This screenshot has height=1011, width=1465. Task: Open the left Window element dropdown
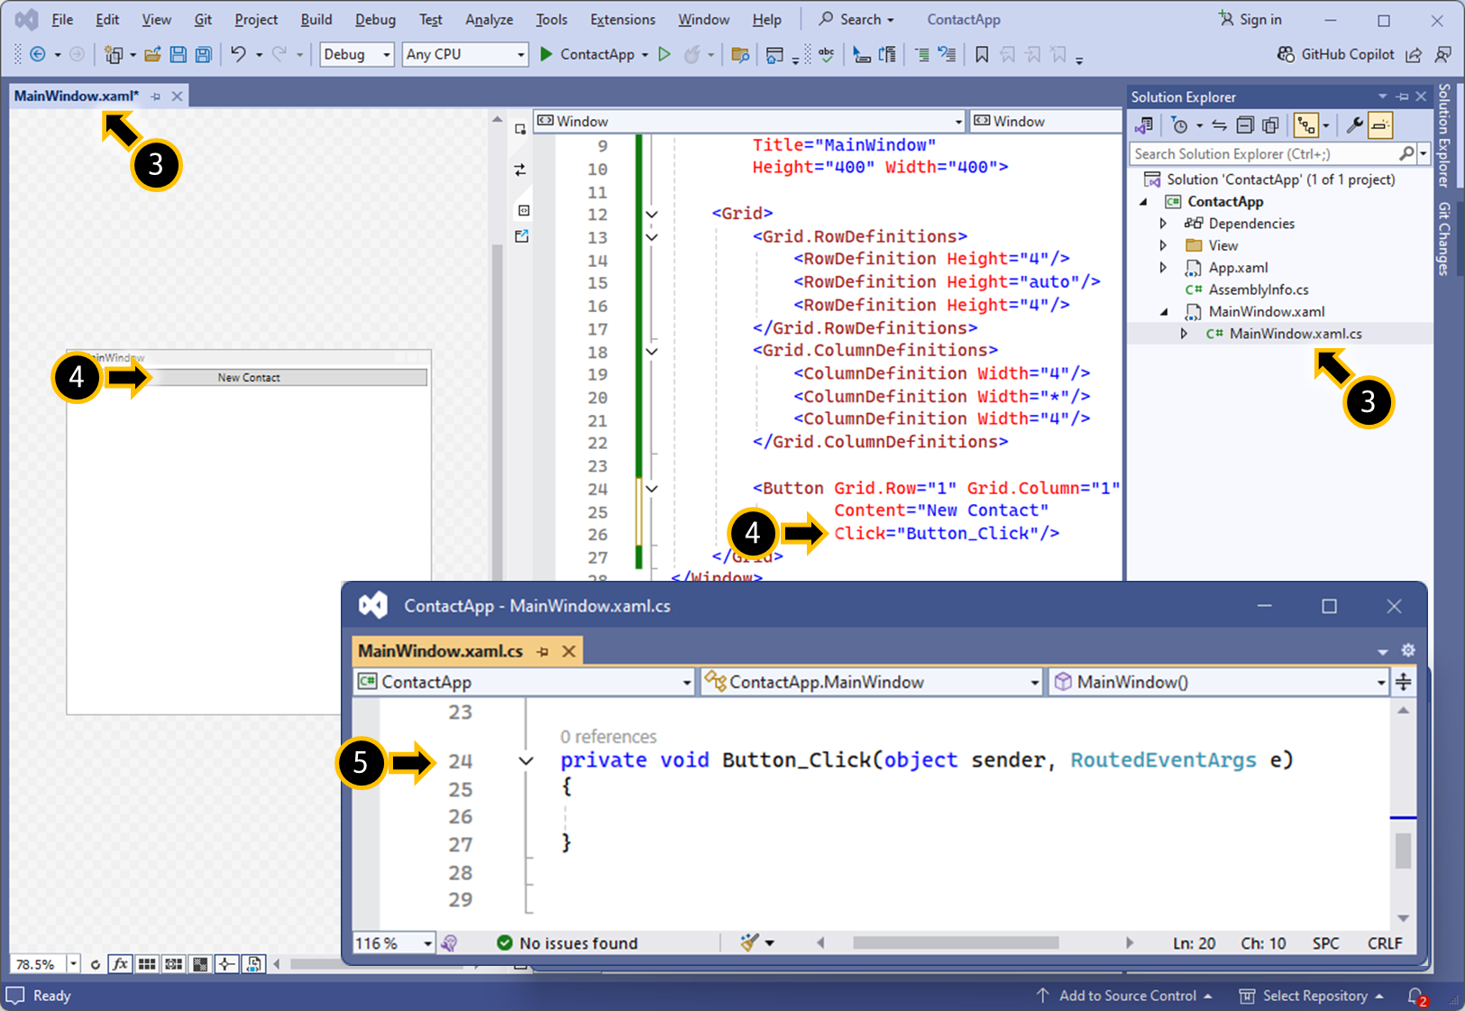(x=749, y=121)
